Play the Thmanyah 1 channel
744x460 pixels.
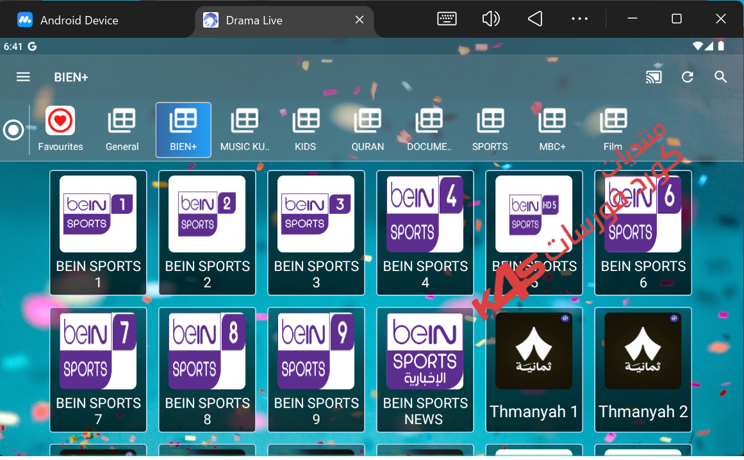(x=534, y=370)
